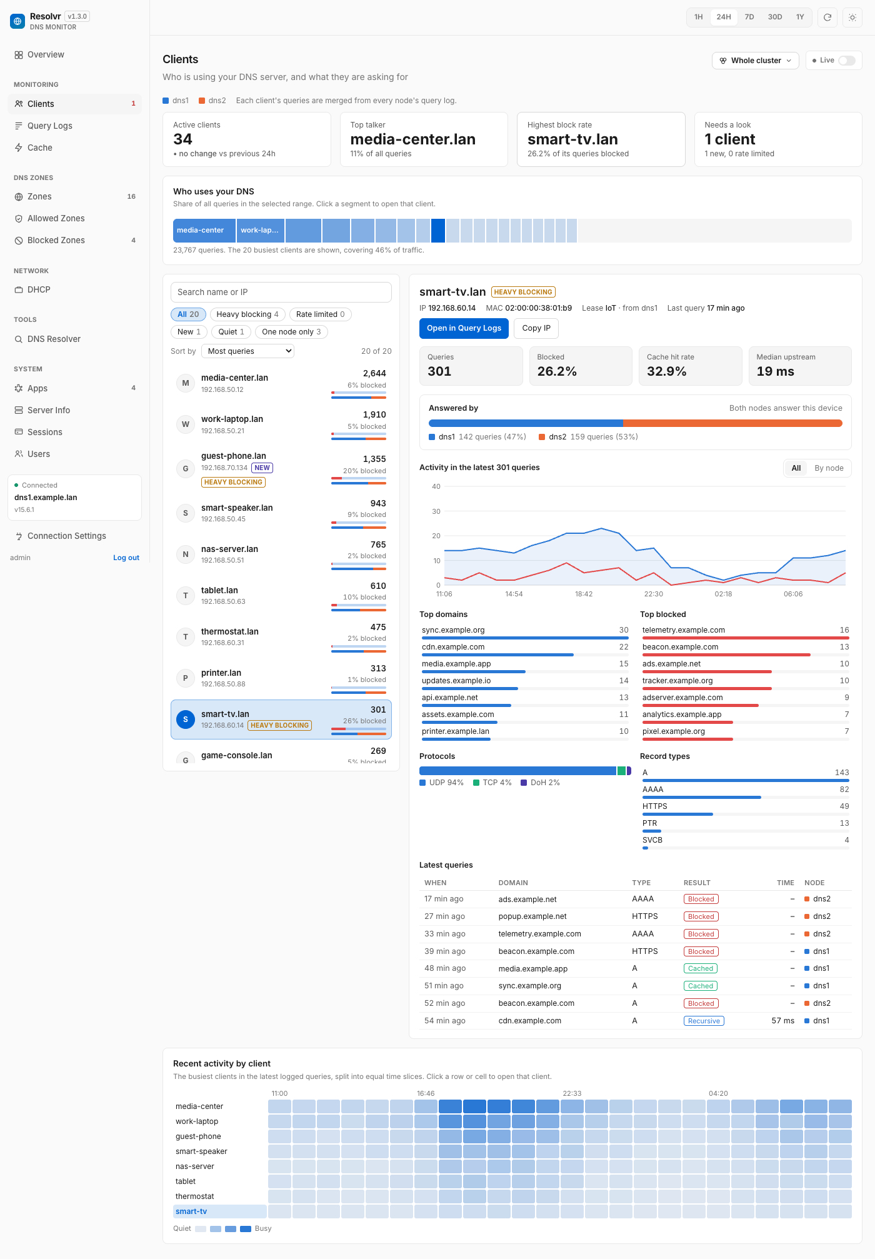Viewport: 875px width, 1259px height.
Task: Click the Query Logs list icon
Action: point(19,126)
